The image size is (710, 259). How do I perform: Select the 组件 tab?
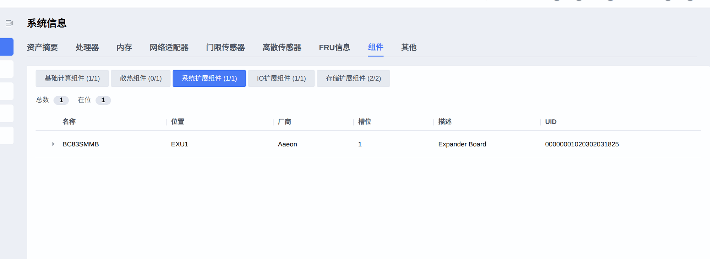tap(376, 47)
